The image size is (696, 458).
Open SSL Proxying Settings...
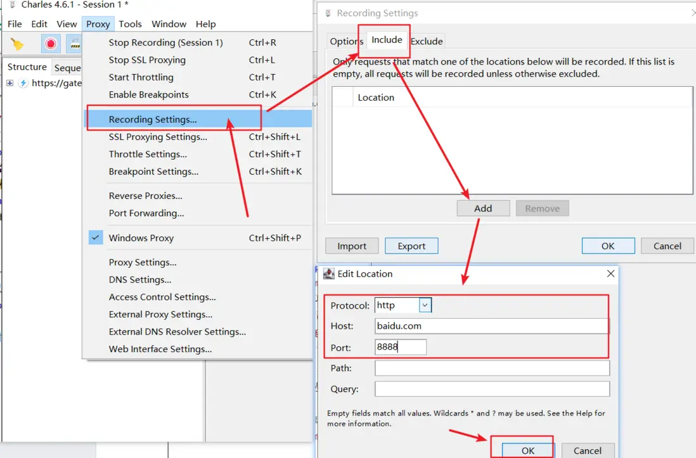(x=198, y=137)
